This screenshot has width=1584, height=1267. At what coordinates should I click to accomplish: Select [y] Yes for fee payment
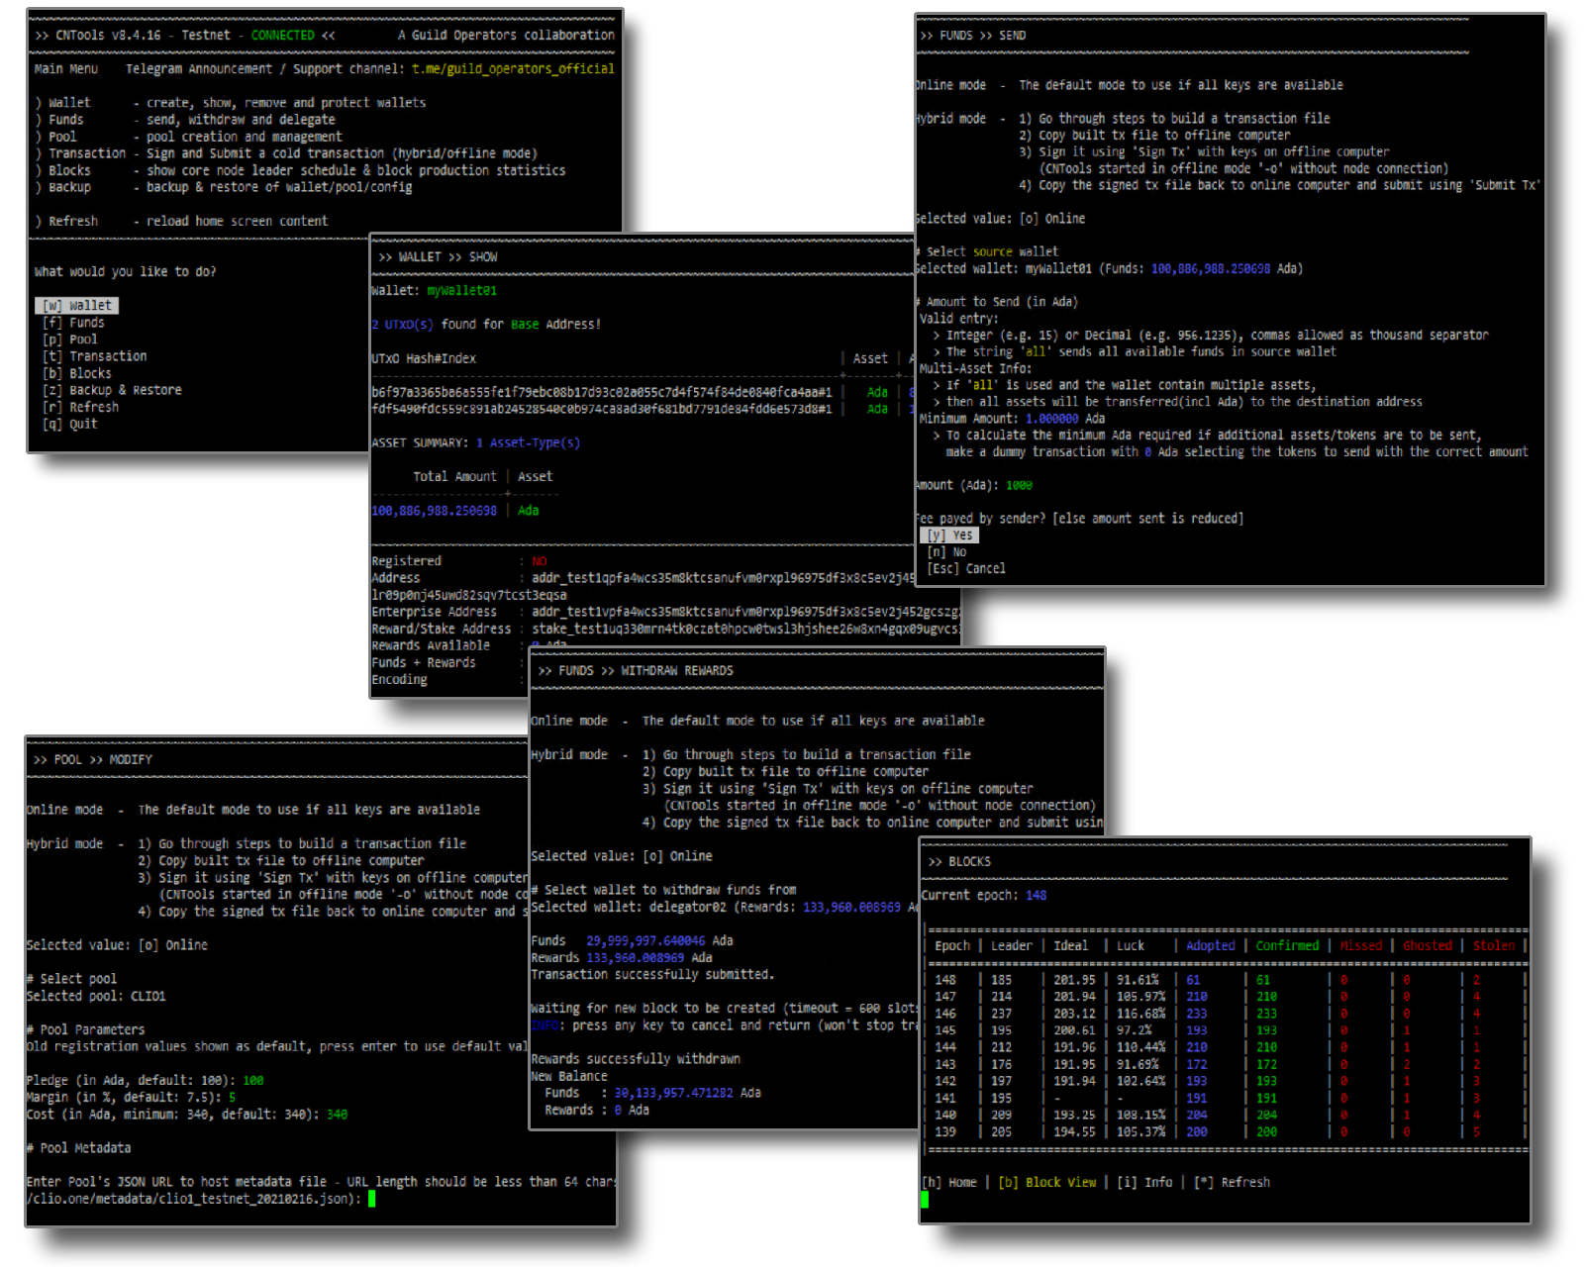point(950,536)
